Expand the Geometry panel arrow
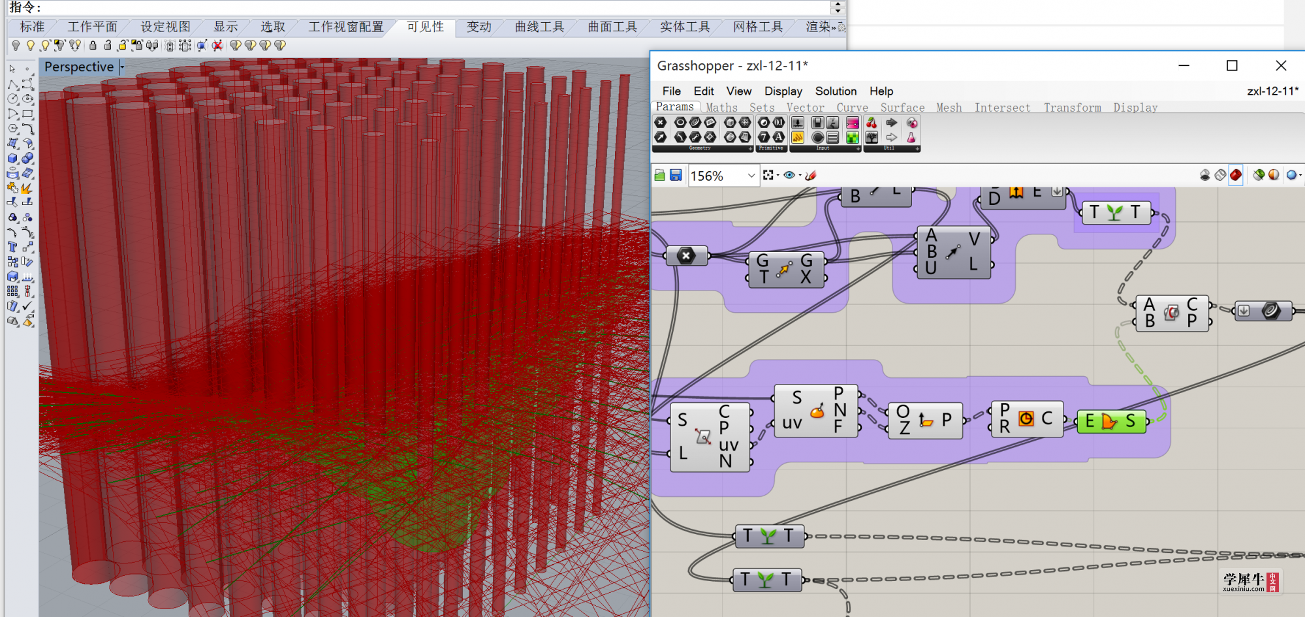 tap(750, 149)
